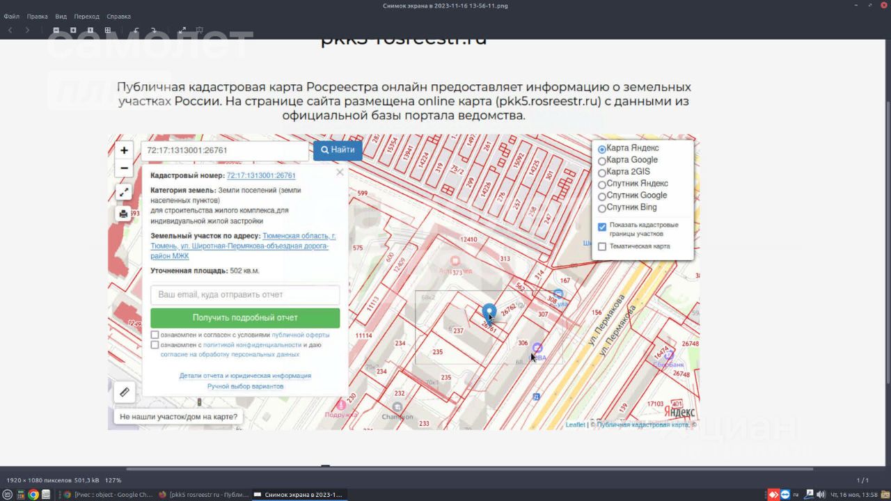
Task: Click the map print icon
Action: [124, 214]
